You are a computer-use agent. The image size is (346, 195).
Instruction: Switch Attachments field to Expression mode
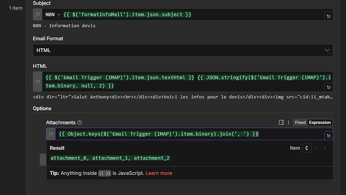(x=320, y=122)
